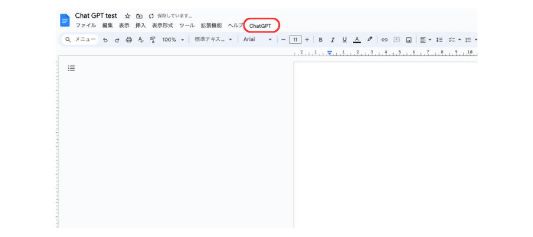The height and width of the screenshot is (237, 533).
Task: Open the 拡張機能 menu
Action: coord(211,25)
